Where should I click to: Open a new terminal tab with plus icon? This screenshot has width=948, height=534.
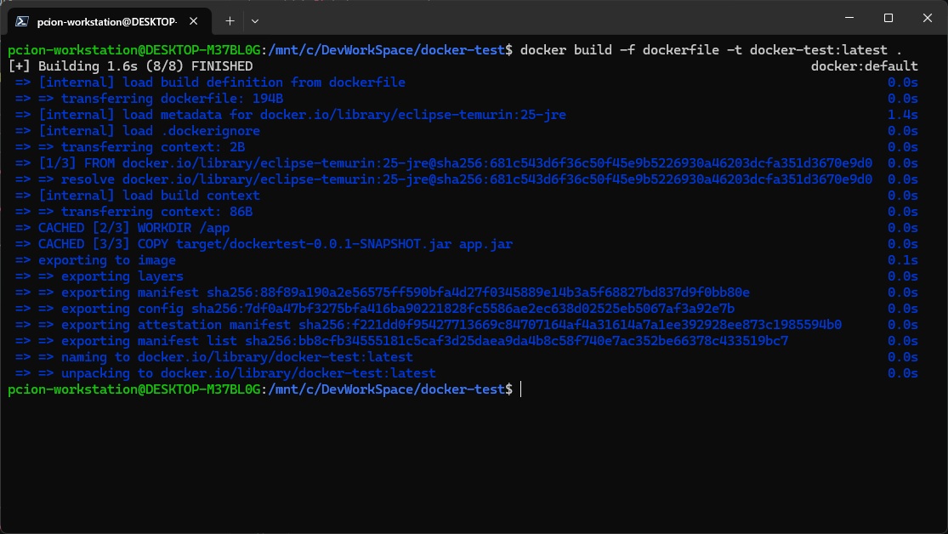(230, 21)
